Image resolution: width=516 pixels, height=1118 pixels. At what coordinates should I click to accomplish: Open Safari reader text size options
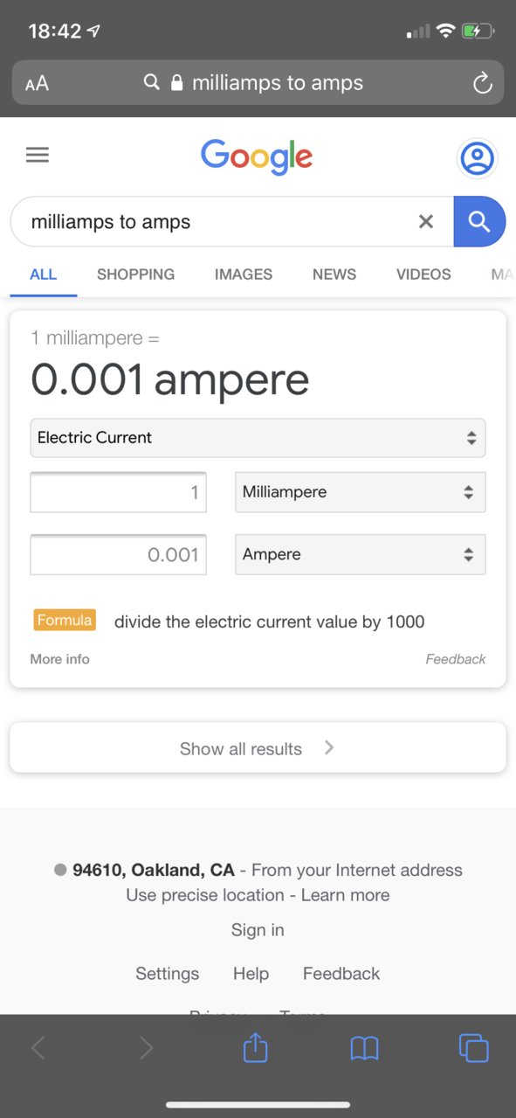(x=37, y=84)
